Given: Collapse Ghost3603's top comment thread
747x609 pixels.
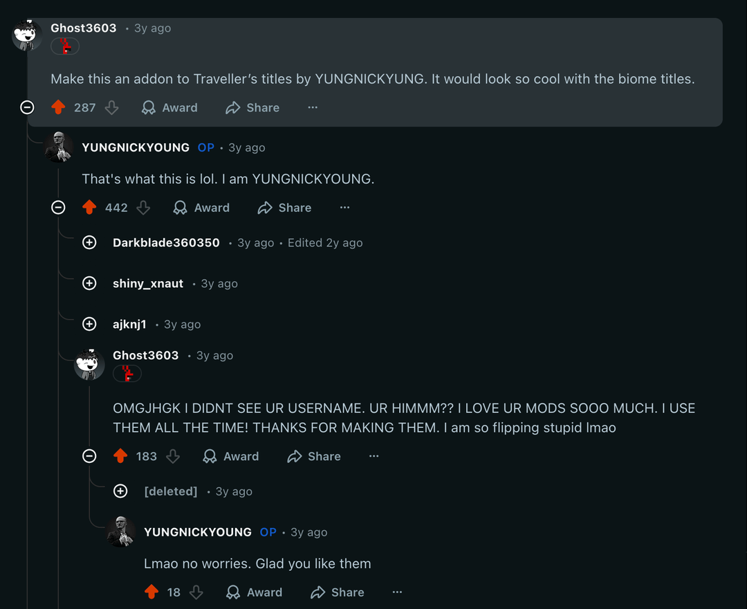Looking at the screenshot, I should (27, 107).
